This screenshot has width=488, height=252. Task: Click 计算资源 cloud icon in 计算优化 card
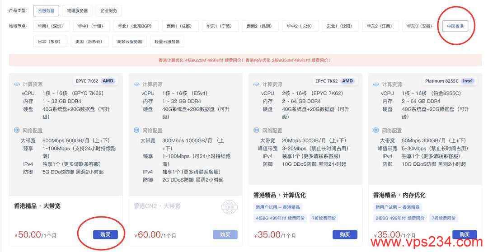(257, 84)
